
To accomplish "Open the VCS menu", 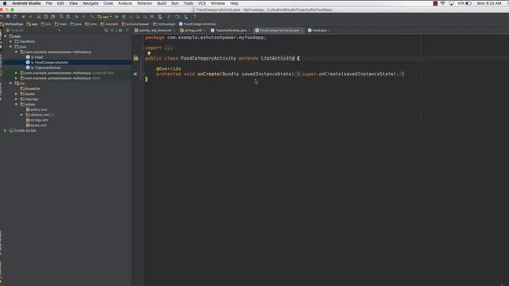I will click(x=201, y=3).
